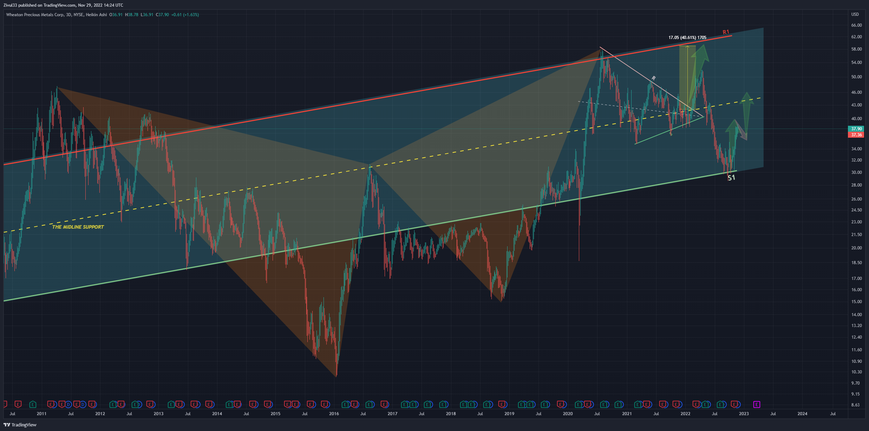
Task: Click the +0.61 (+1.63%) change value
Action: (x=185, y=15)
